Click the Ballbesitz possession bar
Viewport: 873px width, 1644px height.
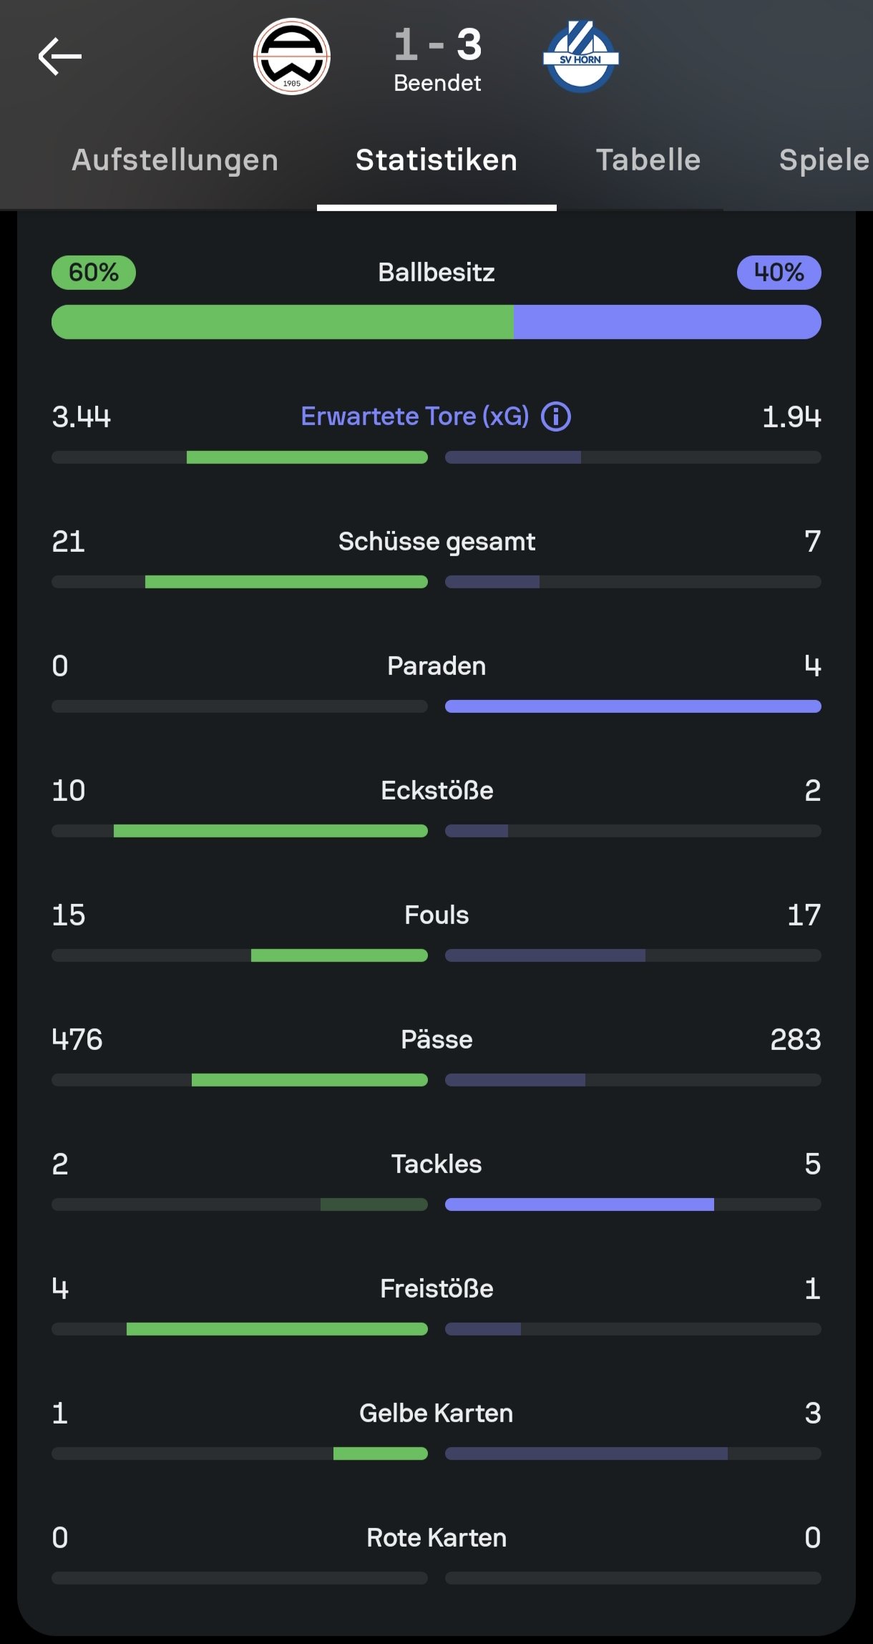436,322
